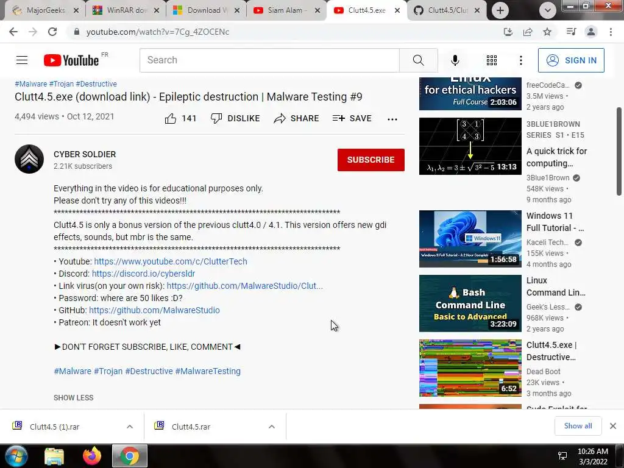Share the video
Image resolution: width=624 pixels, height=468 pixels.
point(297,118)
